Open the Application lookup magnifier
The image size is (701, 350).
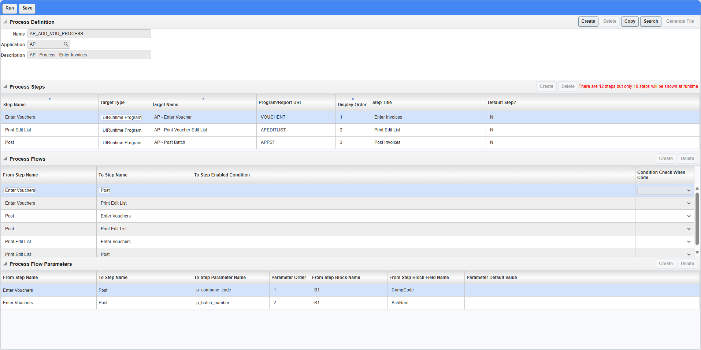click(66, 44)
